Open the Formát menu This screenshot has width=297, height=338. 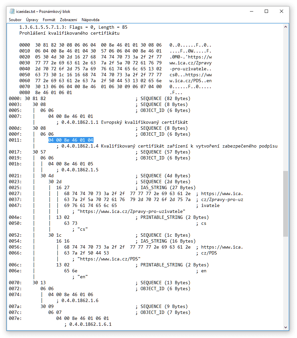[x=49, y=20]
